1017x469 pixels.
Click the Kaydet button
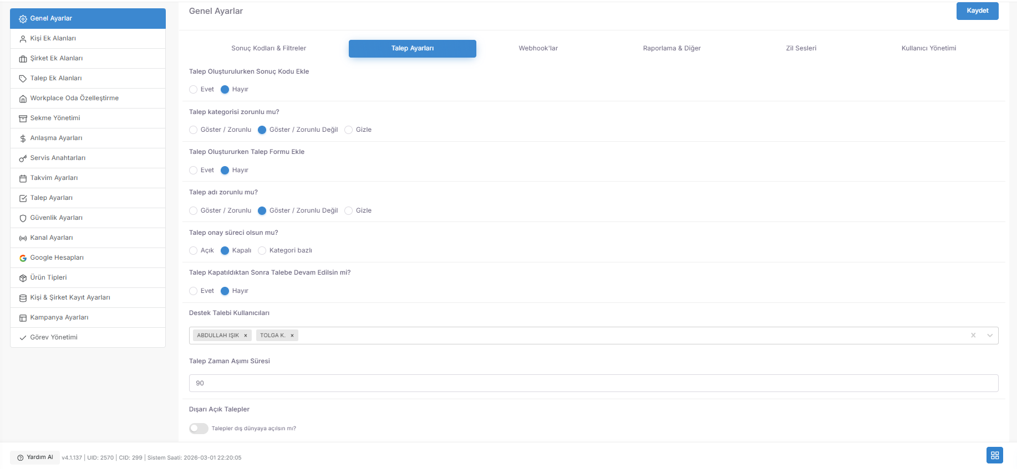click(x=978, y=11)
